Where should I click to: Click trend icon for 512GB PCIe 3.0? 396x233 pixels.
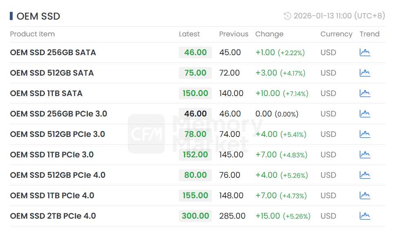(365, 134)
